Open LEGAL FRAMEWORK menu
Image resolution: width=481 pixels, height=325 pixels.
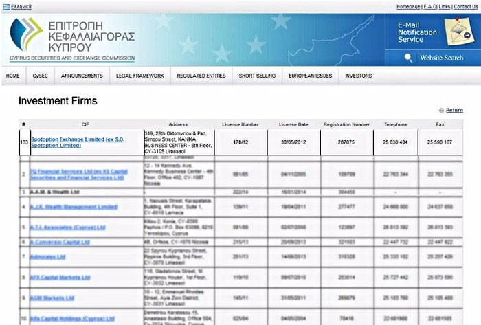tap(140, 76)
